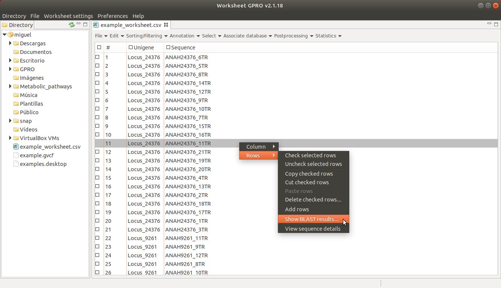Check the checkbox for row 1
This screenshot has height=288, width=501.
98,57
